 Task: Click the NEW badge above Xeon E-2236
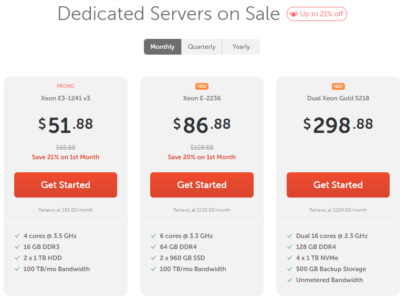[x=202, y=86]
